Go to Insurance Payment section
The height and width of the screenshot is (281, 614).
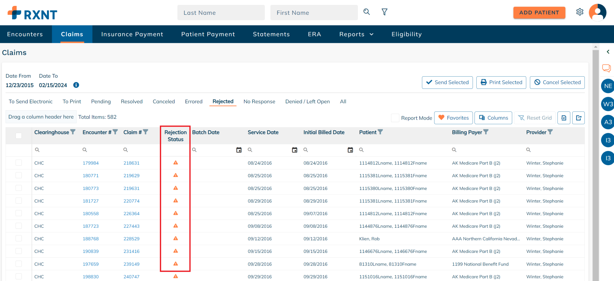click(132, 34)
